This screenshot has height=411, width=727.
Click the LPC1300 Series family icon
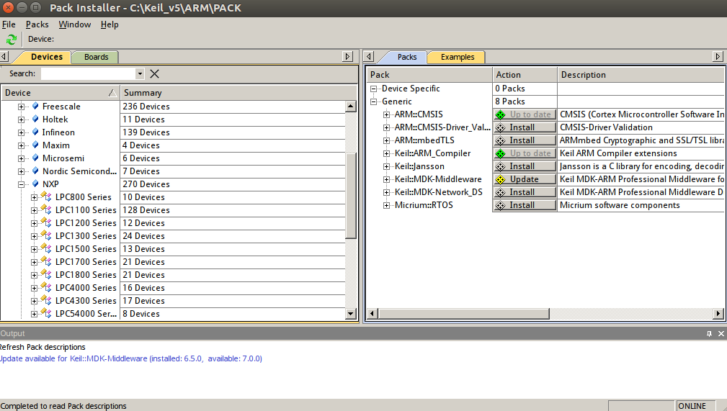[x=46, y=235]
